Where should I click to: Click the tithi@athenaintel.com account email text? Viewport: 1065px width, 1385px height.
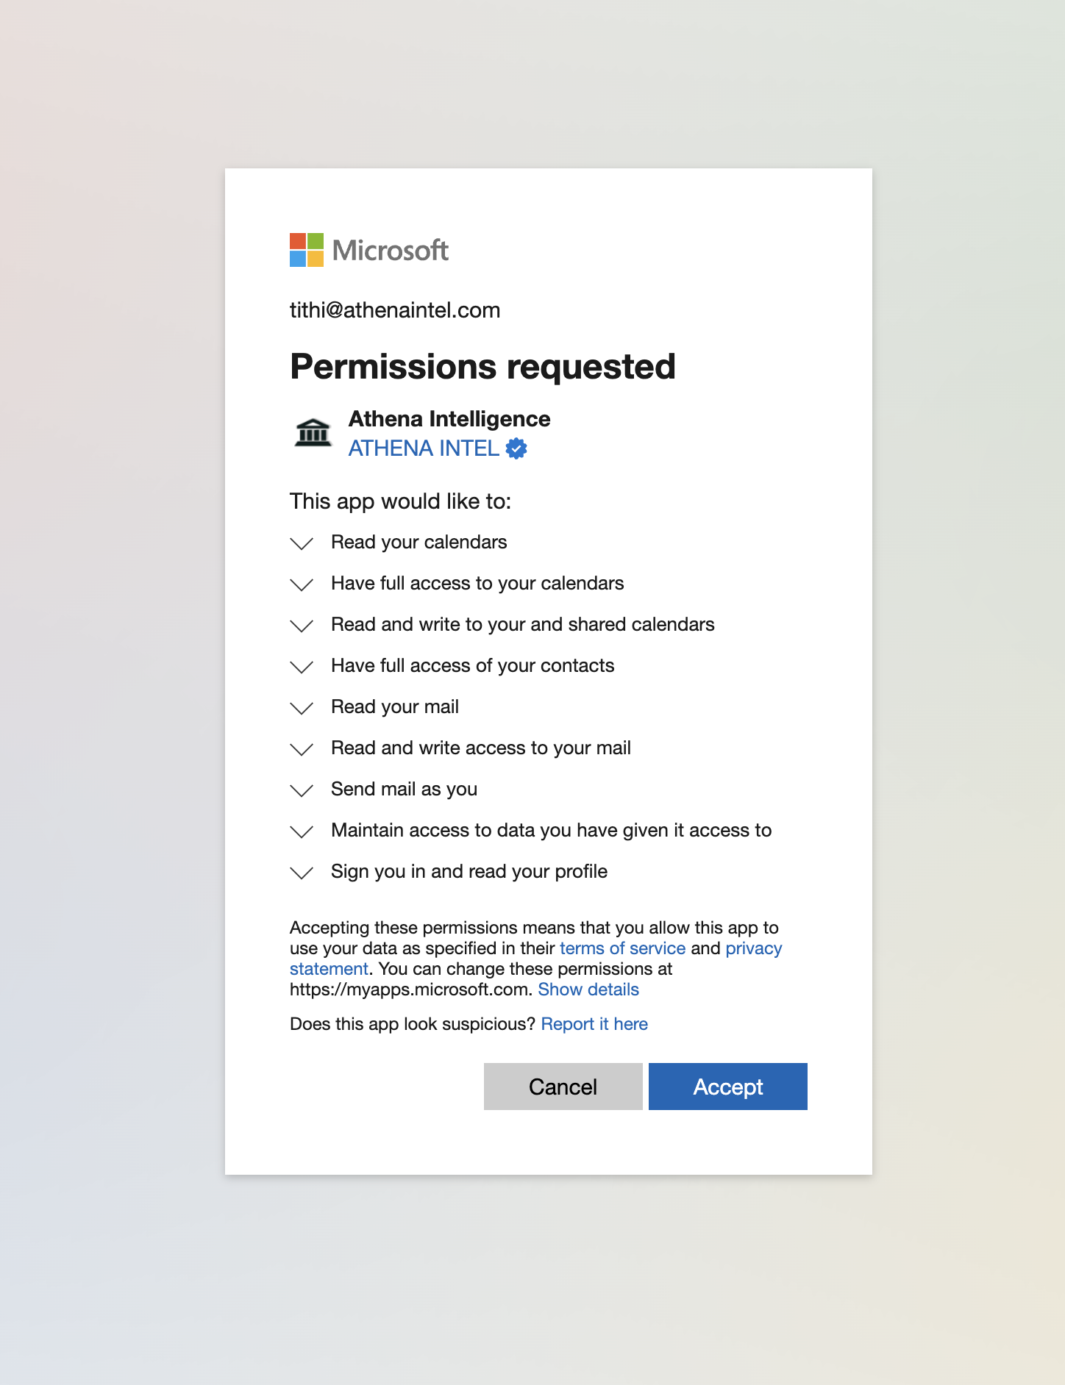coord(395,310)
